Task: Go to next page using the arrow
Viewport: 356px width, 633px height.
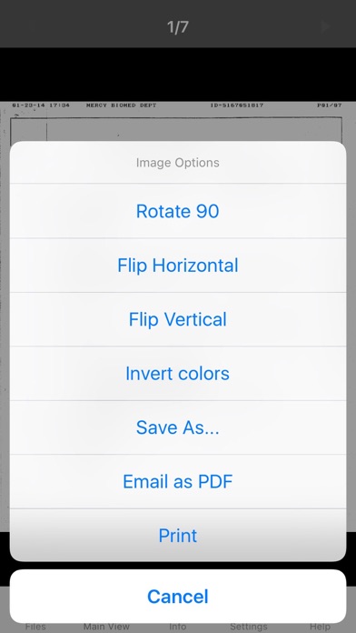Action: point(325,27)
